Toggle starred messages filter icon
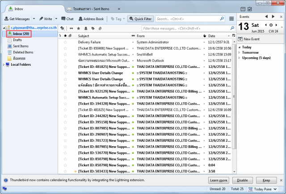286x194 pixels. pyautogui.click(x=79, y=28)
